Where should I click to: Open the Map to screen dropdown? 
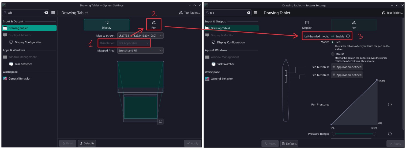(x=140, y=35)
